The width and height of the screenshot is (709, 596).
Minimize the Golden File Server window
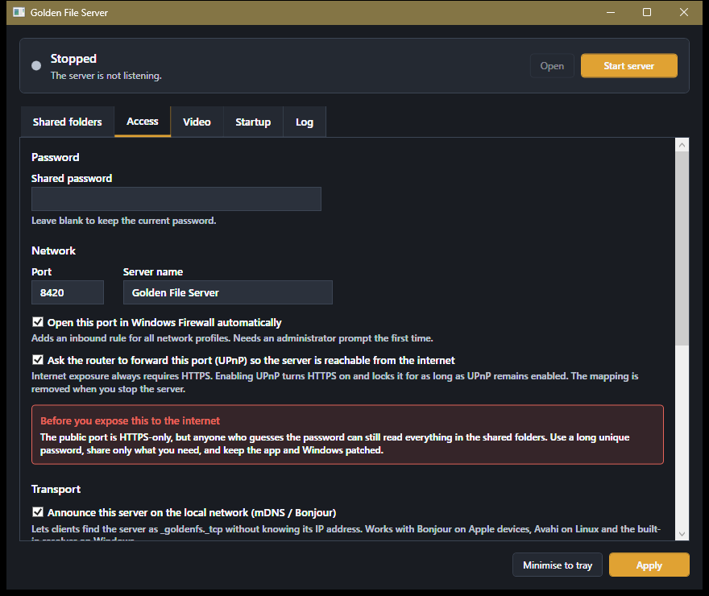tap(611, 12)
